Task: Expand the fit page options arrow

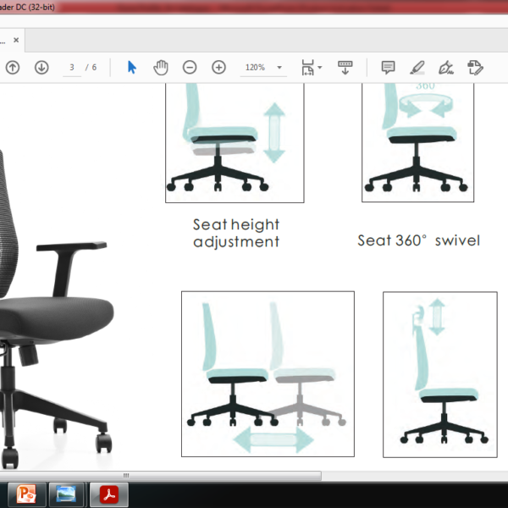Action: [x=320, y=68]
